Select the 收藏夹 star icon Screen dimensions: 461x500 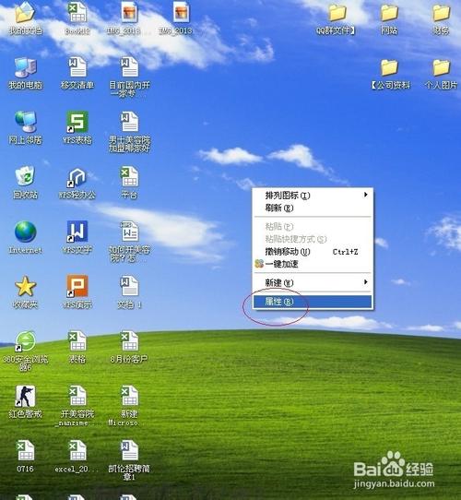[26, 286]
